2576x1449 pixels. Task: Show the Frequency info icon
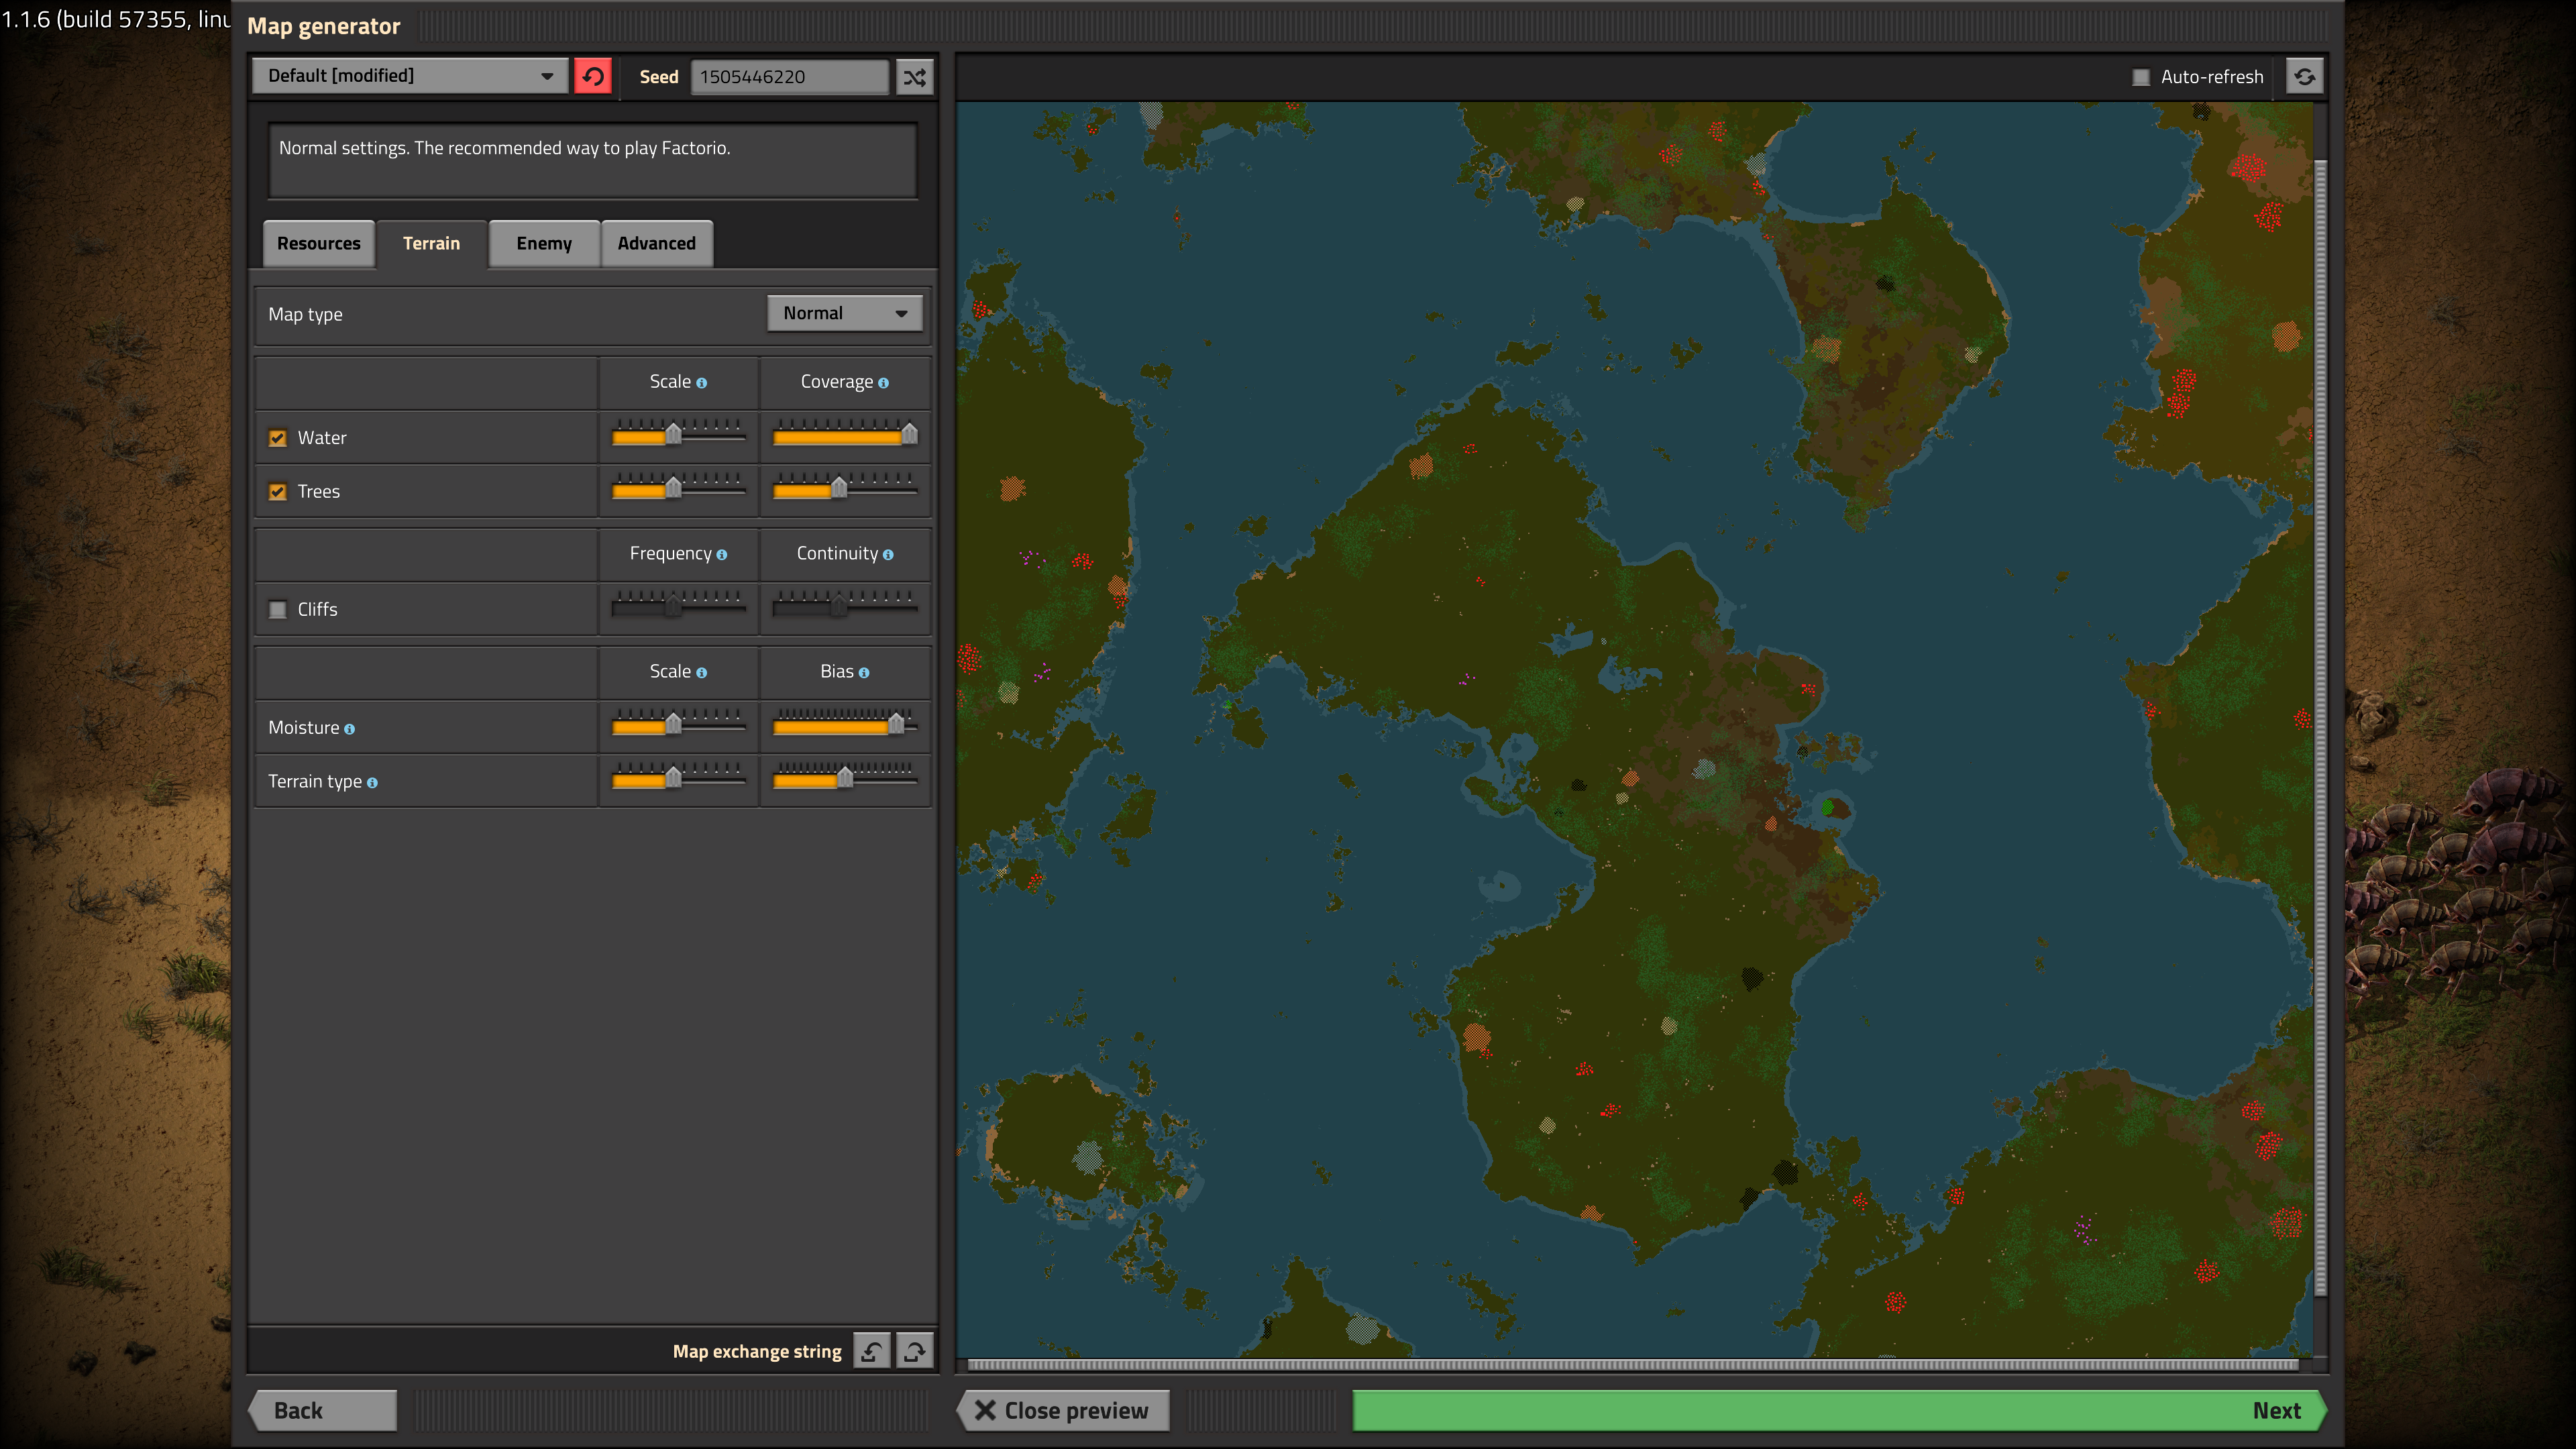tap(721, 555)
